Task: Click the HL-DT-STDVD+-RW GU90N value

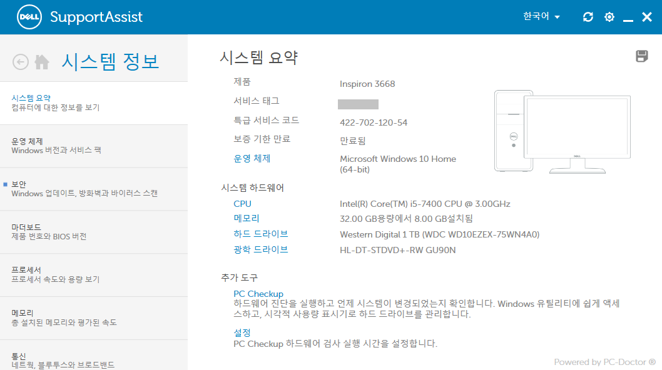Action: point(398,250)
